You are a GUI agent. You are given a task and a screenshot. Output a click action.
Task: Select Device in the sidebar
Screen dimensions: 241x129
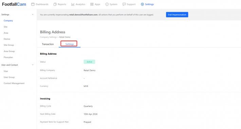(x=7, y=39)
